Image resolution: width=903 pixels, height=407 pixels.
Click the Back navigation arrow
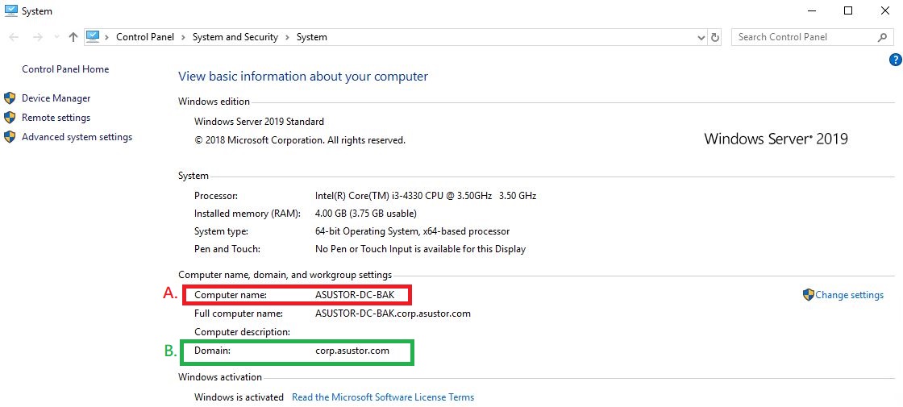pos(14,37)
